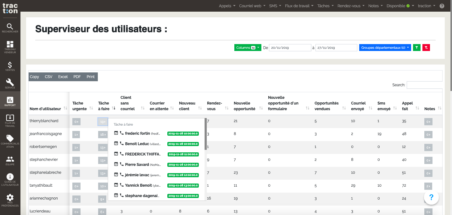Click calendar check icon beside Benoit Leduc

(116, 144)
